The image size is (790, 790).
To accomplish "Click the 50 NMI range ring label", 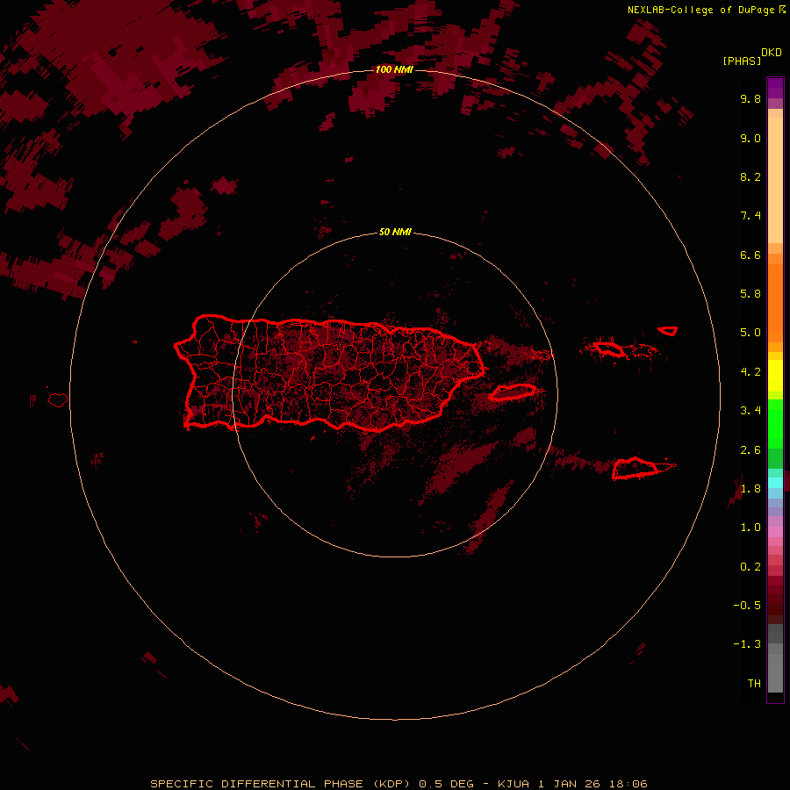I will (x=395, y=232).
